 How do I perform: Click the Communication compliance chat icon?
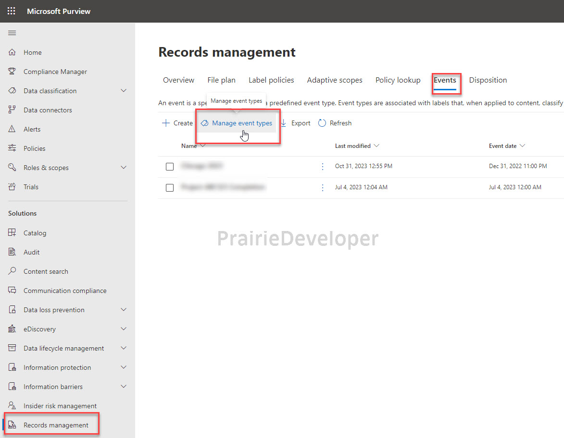(12, 291)
